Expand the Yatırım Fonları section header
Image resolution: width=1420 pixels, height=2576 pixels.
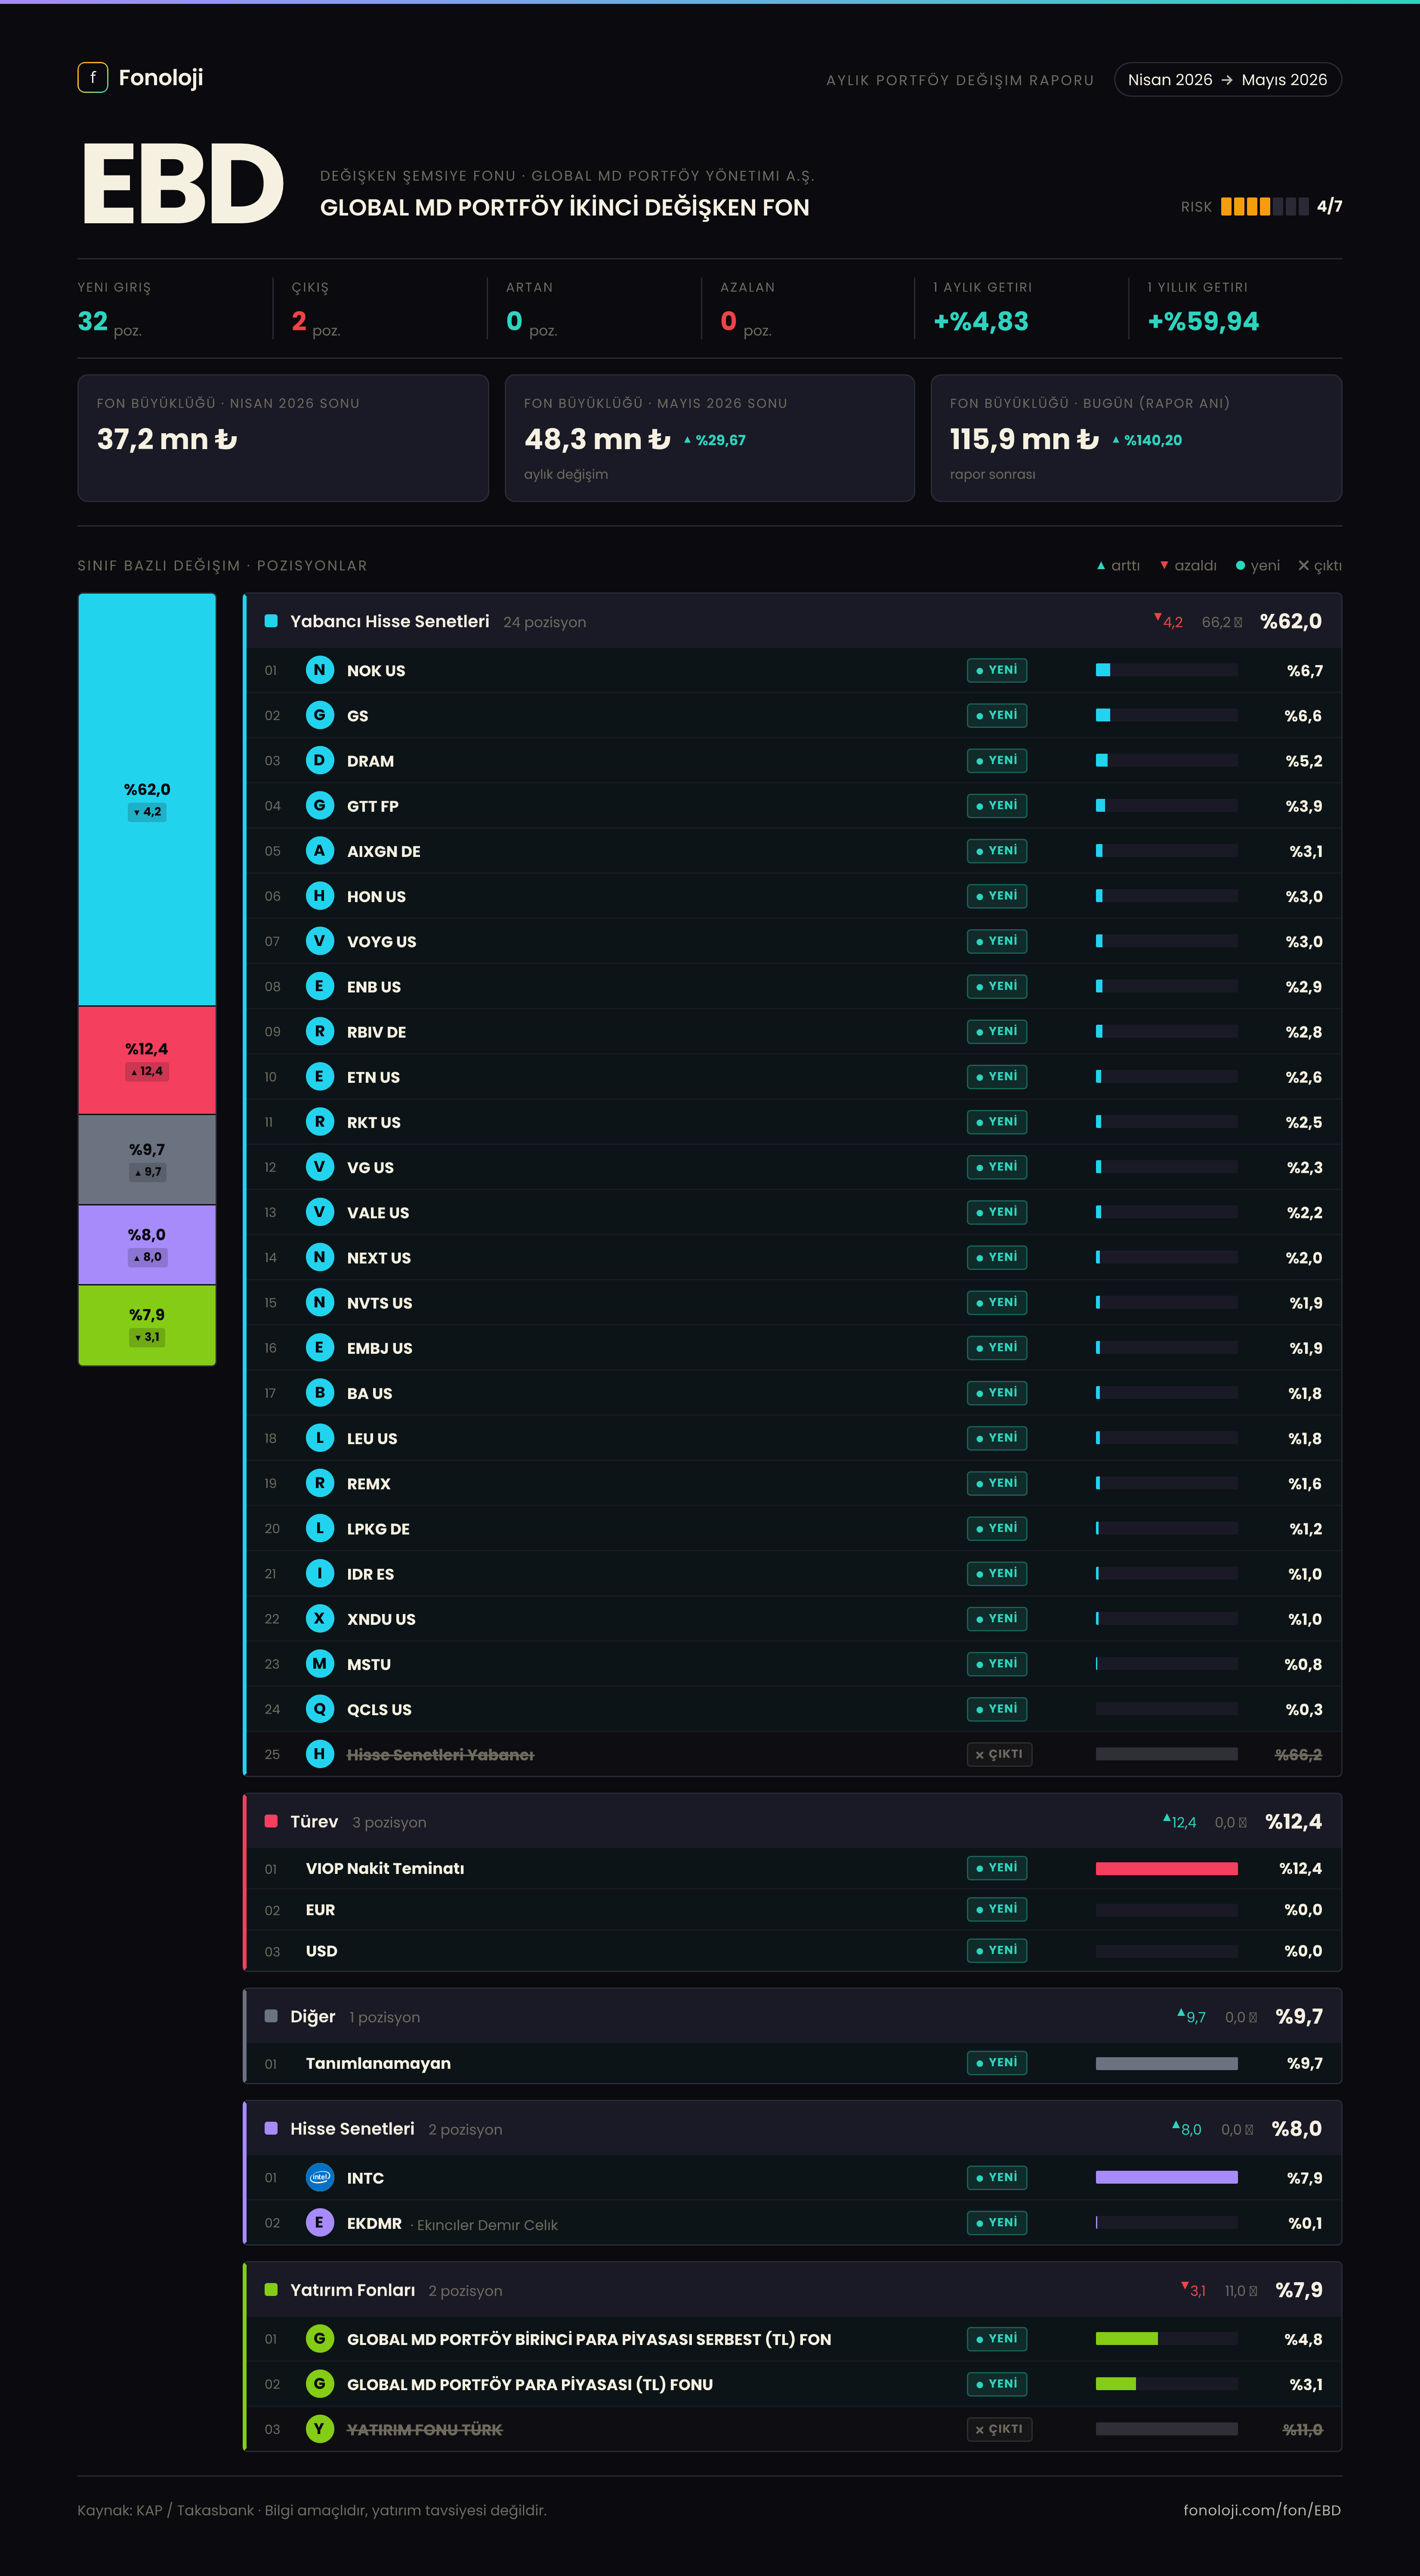(793, 2289)
